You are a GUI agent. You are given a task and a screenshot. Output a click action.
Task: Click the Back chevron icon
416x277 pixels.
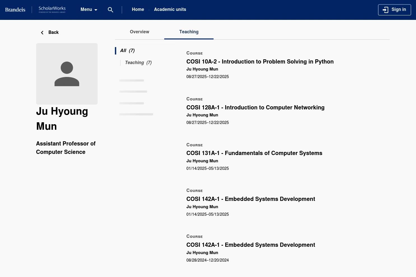(x=42, y=32)
